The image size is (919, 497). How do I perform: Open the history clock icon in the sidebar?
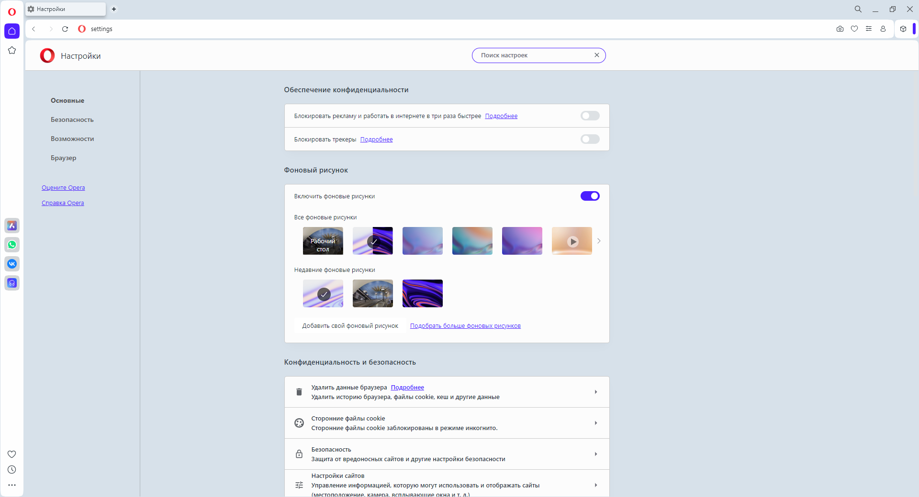point(12,470)
